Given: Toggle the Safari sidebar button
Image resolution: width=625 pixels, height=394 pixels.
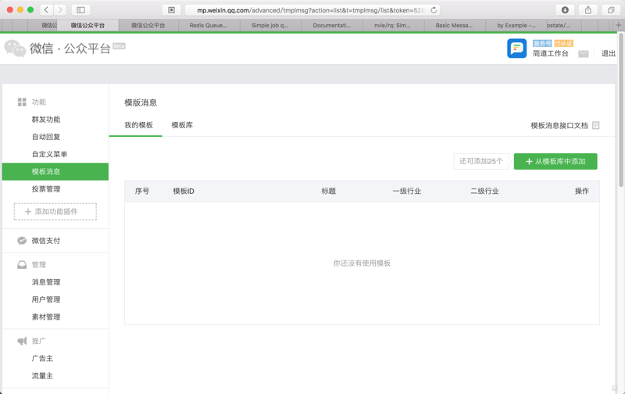Looking at the screenshot, I should pyautogui.click(x=81, y=10).
